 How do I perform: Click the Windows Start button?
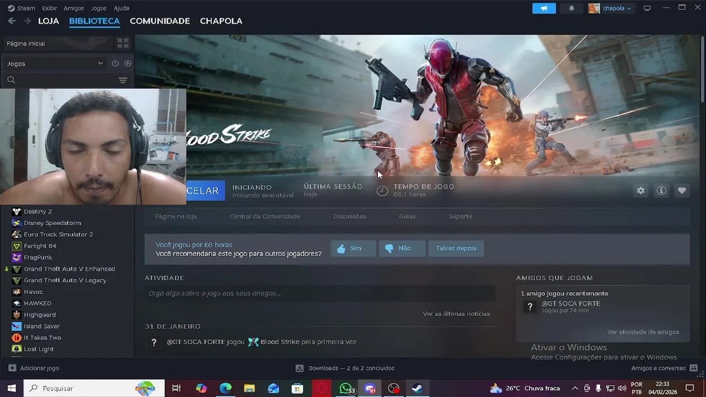click(x=12, y=388)
